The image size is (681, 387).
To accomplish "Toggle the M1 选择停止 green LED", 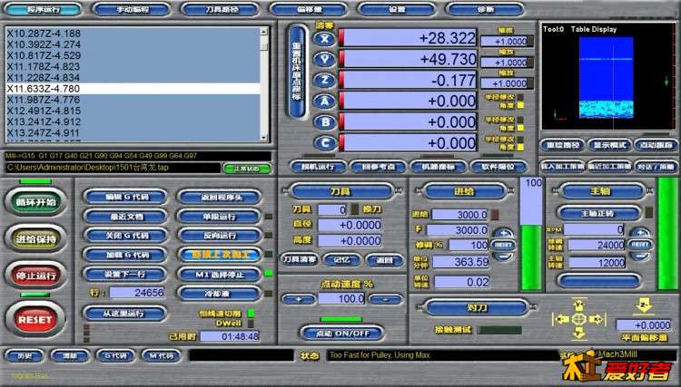I will 269,273.
